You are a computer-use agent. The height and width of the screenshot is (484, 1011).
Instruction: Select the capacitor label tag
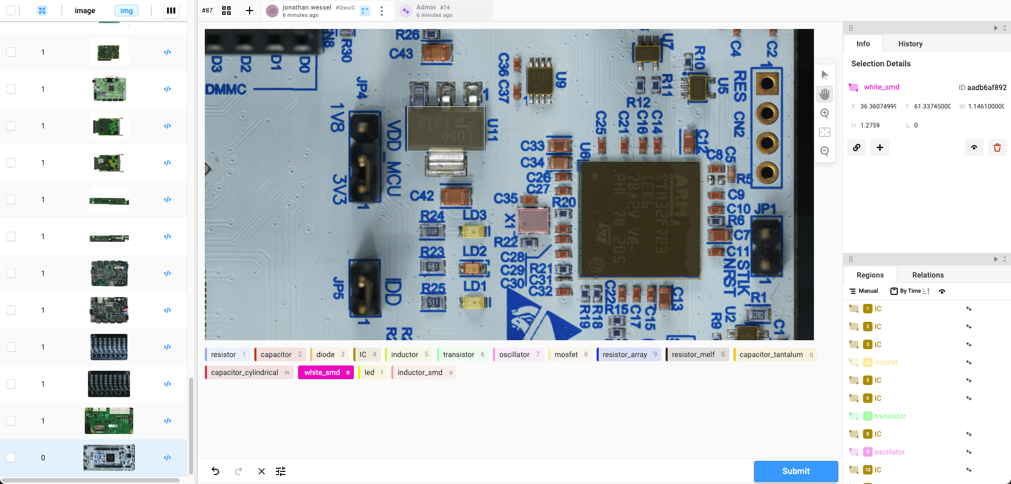pos(280,354)
